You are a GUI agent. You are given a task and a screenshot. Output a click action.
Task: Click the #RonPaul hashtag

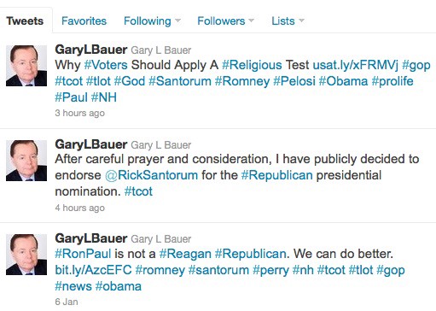pos(83,254)
